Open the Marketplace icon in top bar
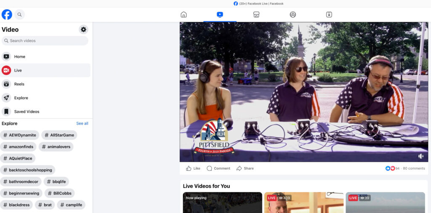Screen dimensions: 431x213 pyautogui.click(x=256, y=15)
